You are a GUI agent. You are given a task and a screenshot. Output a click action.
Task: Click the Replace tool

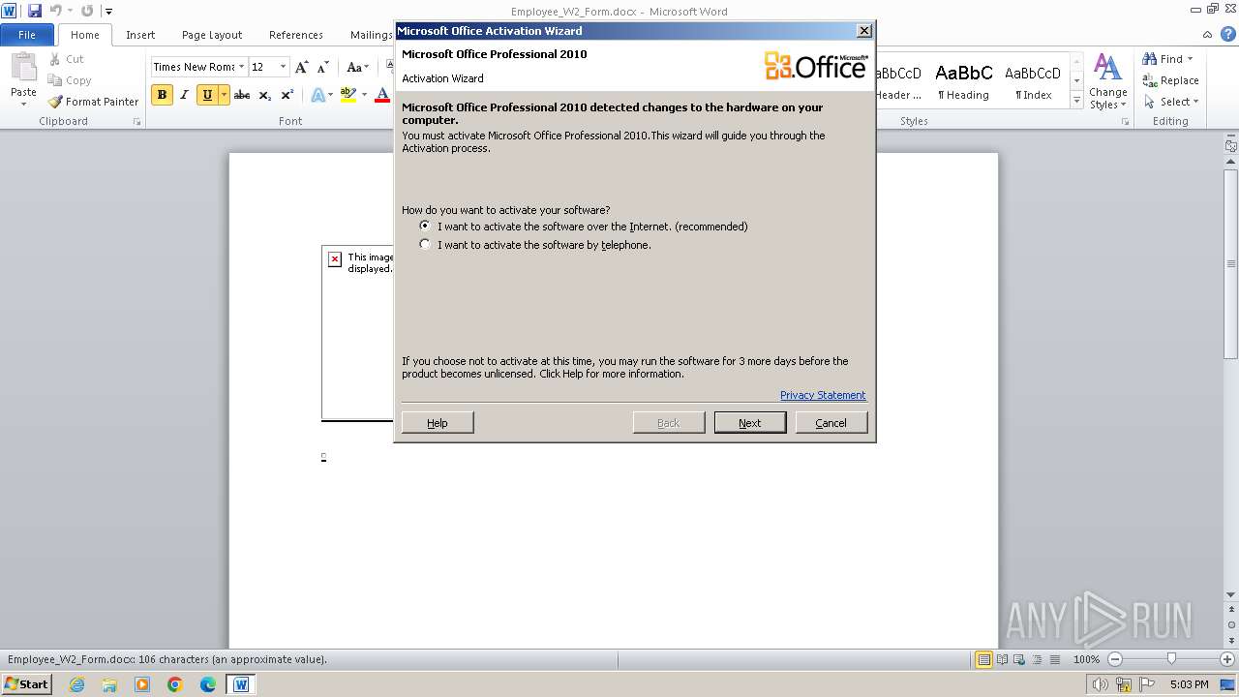point(1170,80)
